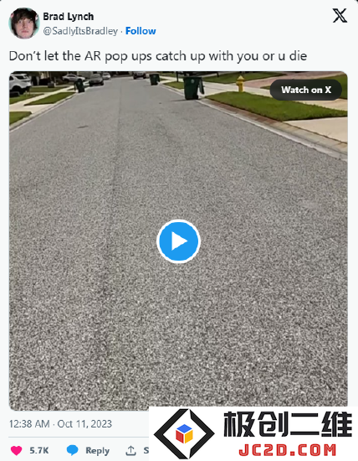This screenshot has width=358, height=461.
Task: Play the embedded street video
Action: pyautogui.click(x=178, y=241)
